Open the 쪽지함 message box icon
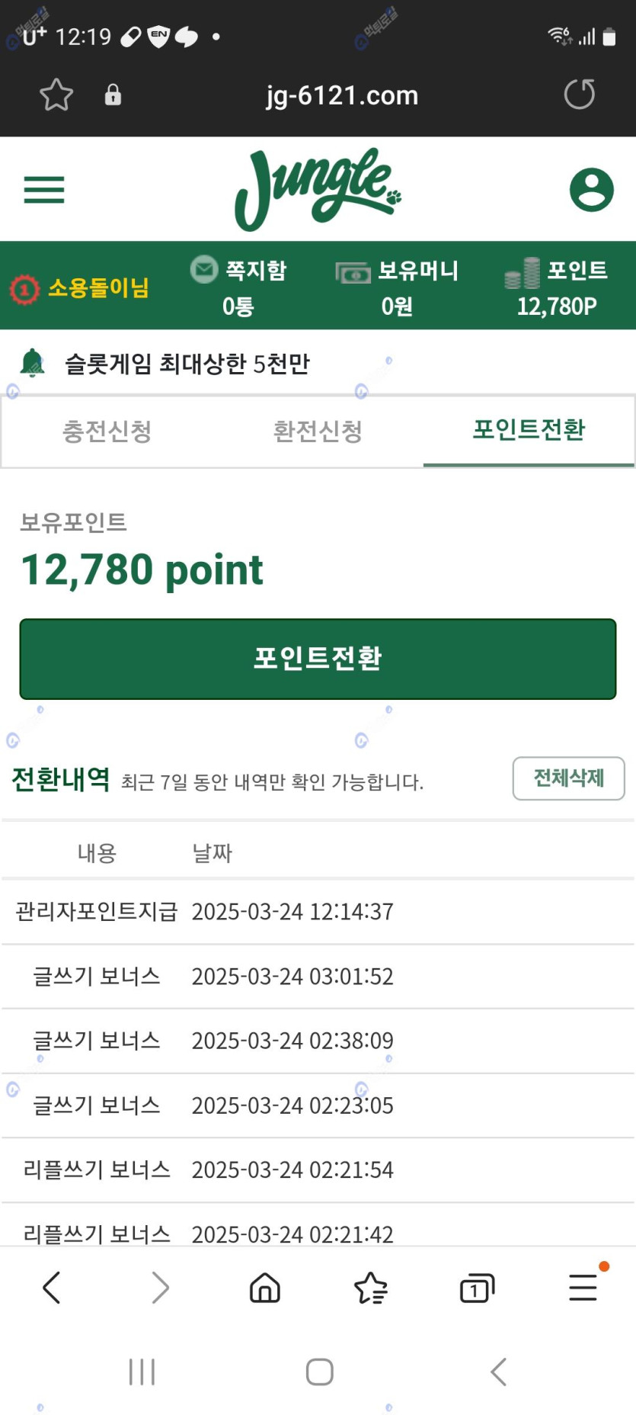This screenshot has height=1415, width=636. (x=204, y=270)
